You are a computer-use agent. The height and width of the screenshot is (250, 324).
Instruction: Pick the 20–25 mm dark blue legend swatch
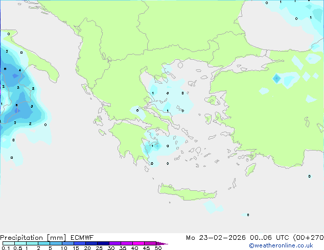click(92, 244)
